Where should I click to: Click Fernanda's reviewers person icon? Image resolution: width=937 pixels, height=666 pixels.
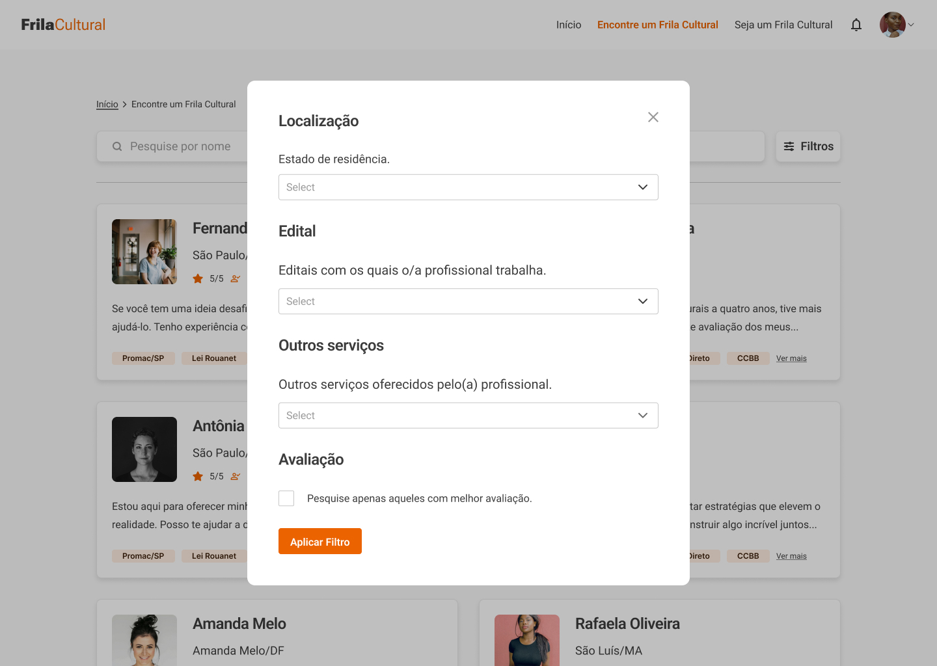[236, 278]
